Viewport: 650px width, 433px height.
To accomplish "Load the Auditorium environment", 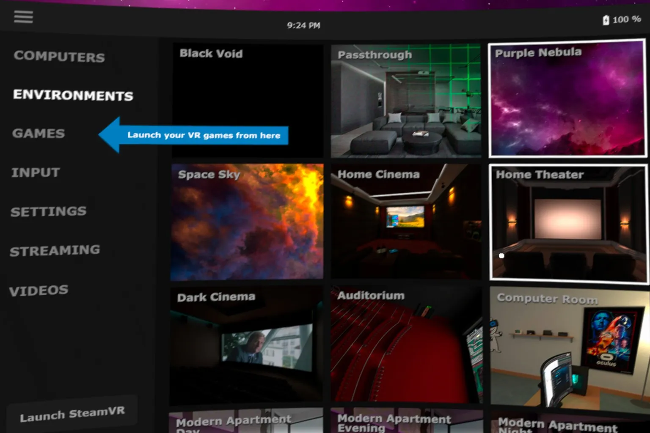I will (406, 345).
